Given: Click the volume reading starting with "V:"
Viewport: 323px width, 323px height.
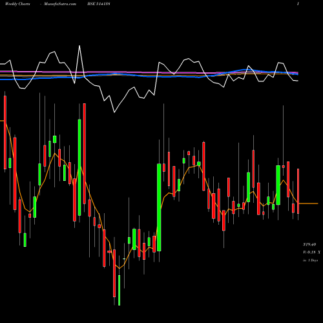Looking at the screenshot, I should (311, 252).
